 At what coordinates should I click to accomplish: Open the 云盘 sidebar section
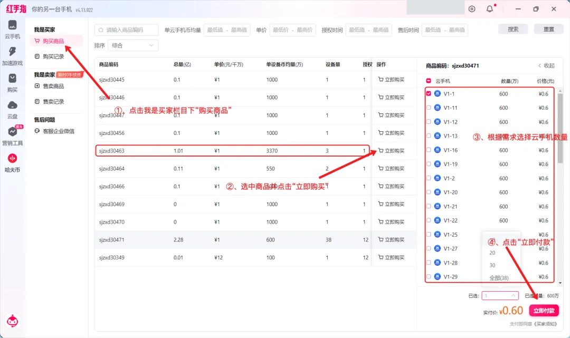pyautogui.click(x=12, y=110)
